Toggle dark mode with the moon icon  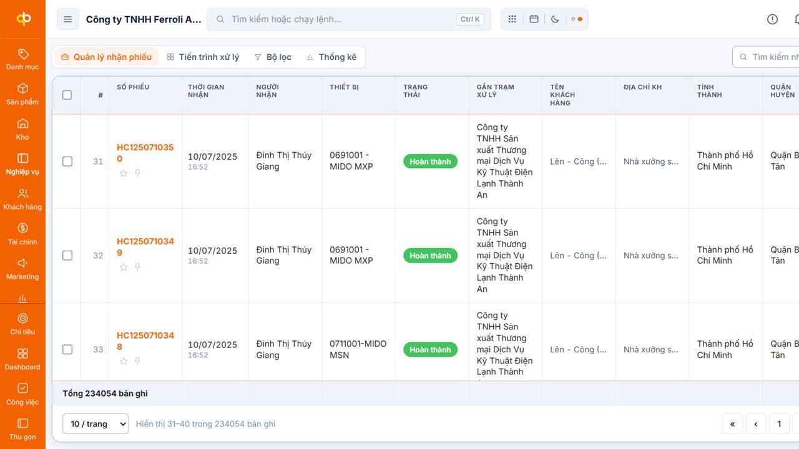click(555, 19)
